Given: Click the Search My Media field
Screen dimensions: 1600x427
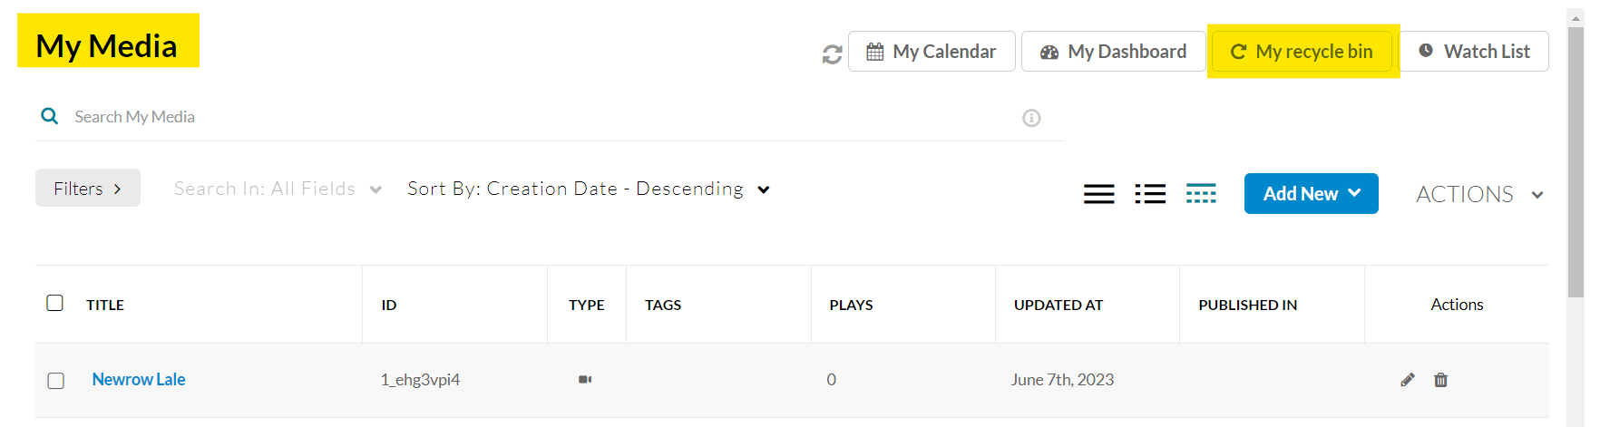Looking at the screenshot, I should point(544,117).
